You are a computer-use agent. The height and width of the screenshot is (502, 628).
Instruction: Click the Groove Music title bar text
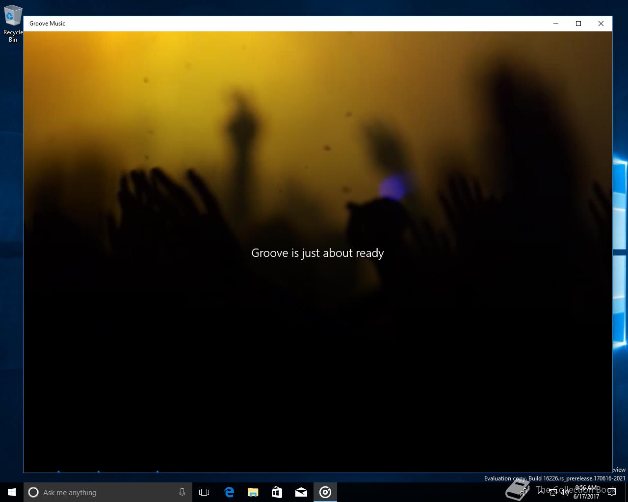[47, 24]
